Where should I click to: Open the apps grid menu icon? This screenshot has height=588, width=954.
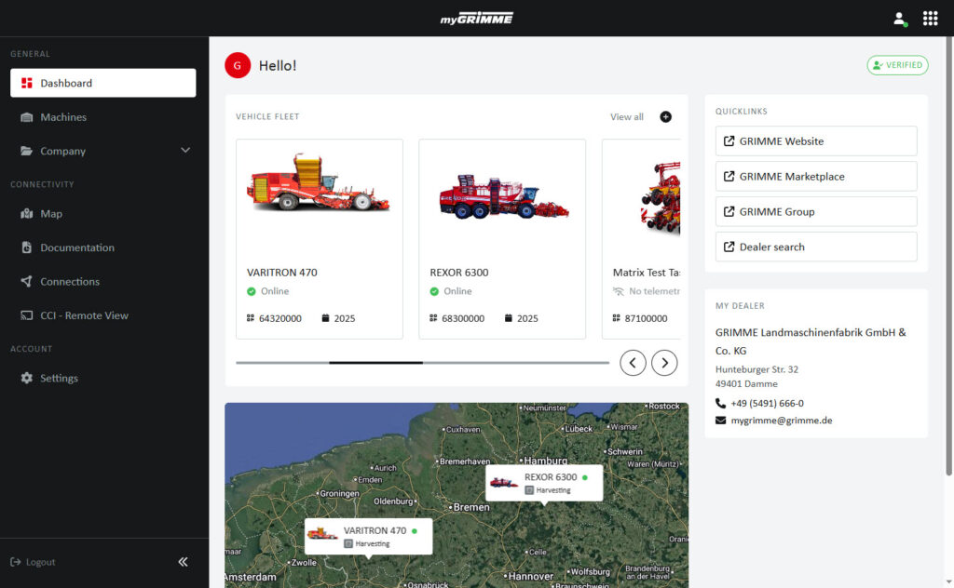coord(930,19)
